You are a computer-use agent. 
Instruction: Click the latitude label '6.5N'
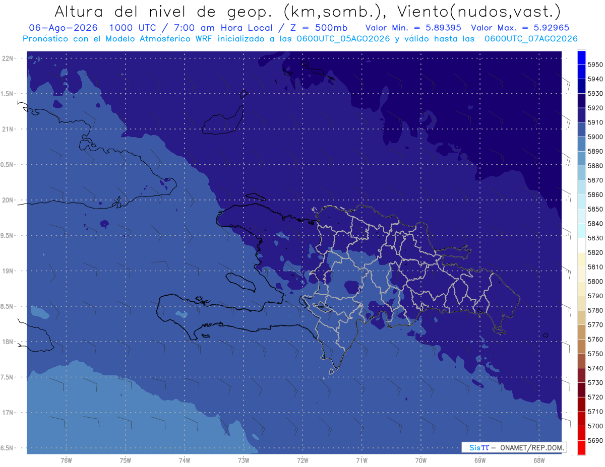click(x=7, y=448)
